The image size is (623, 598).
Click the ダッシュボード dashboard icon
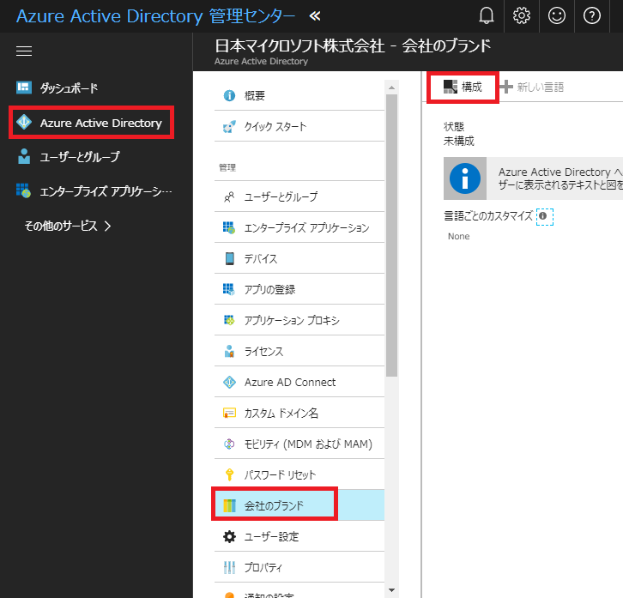[x=24, y=88]
